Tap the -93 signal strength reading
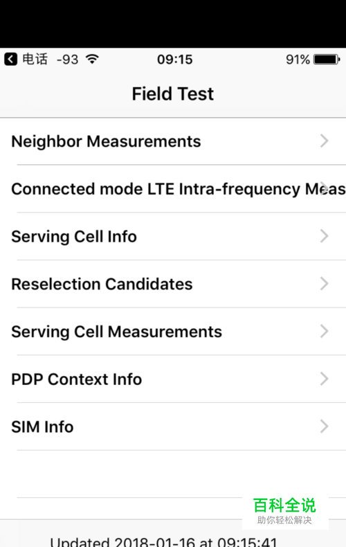 (x=68, y=60)
